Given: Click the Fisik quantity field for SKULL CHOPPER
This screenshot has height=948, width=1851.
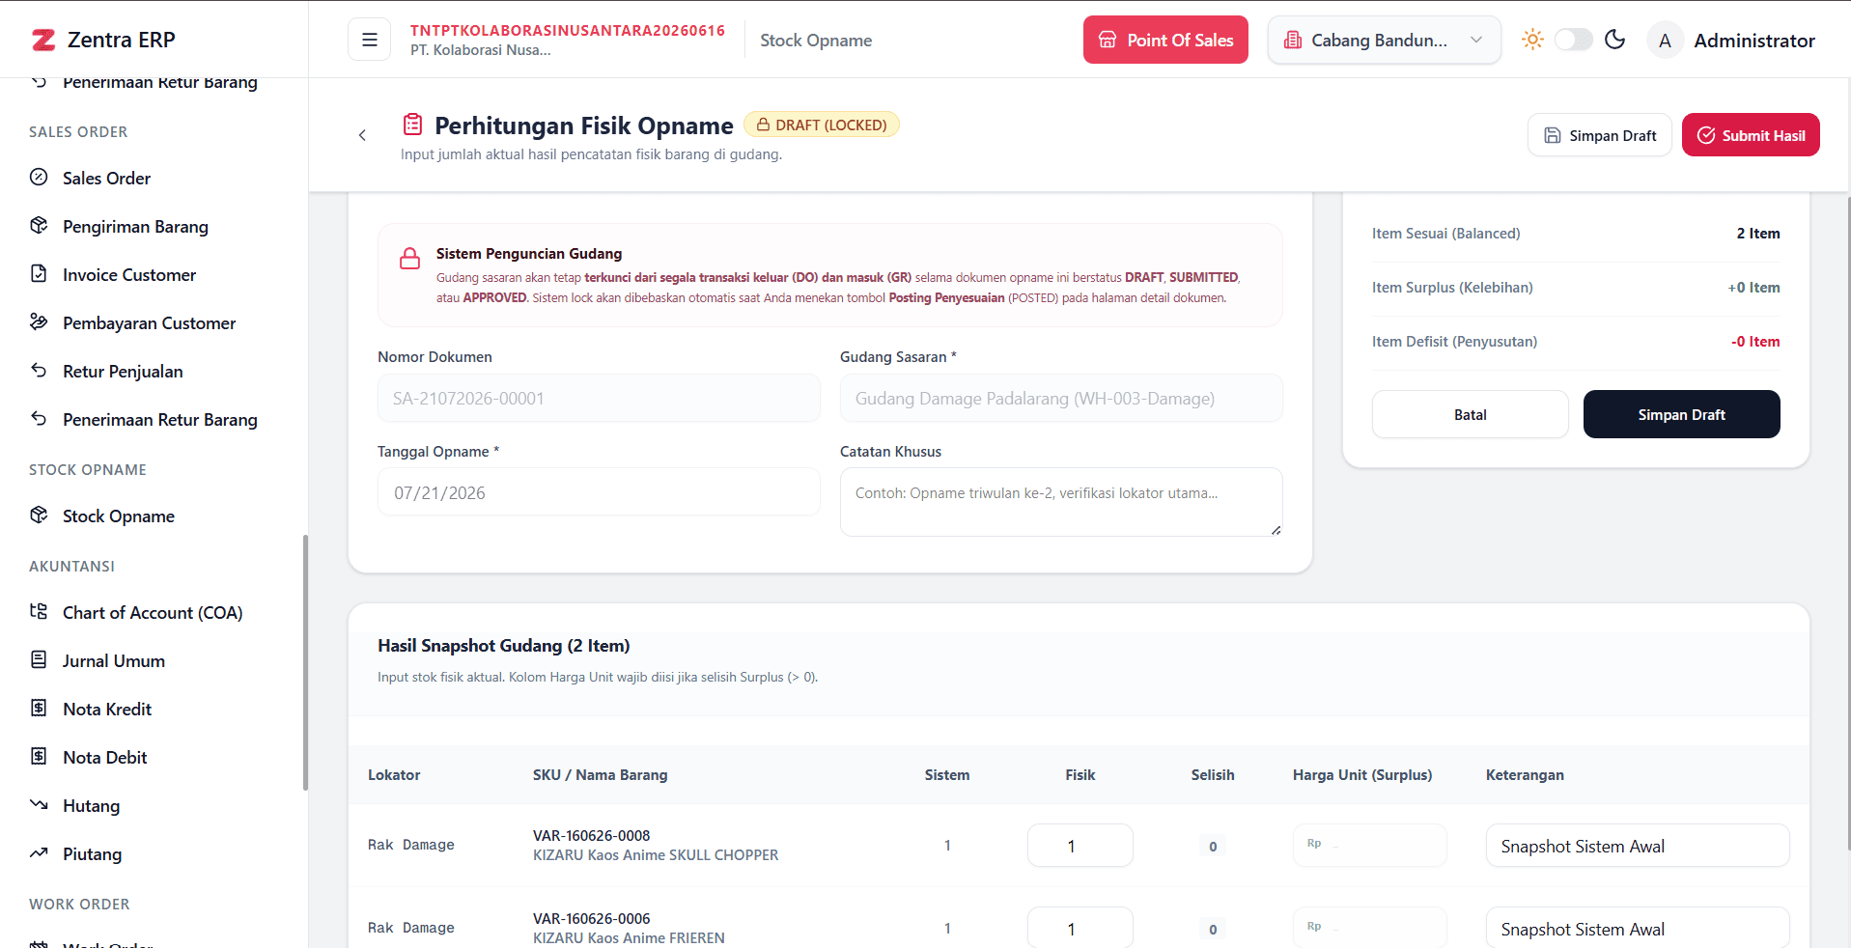Looking at the screenshot, I should coord(1080,846).
